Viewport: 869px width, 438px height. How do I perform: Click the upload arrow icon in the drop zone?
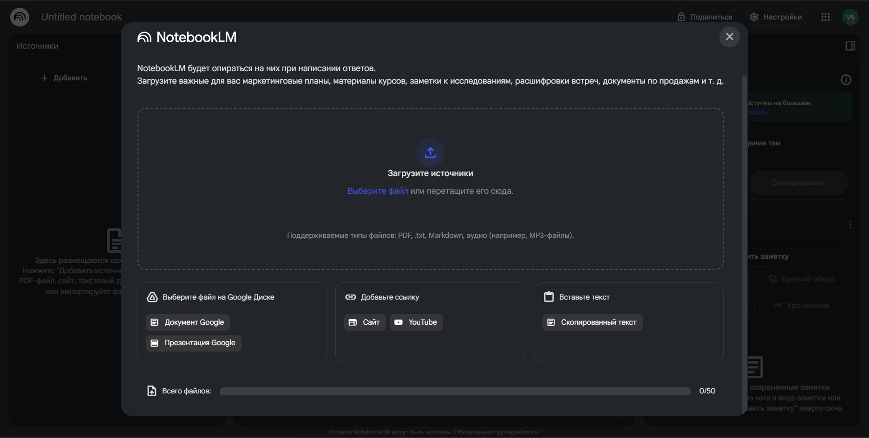point(431,152)
